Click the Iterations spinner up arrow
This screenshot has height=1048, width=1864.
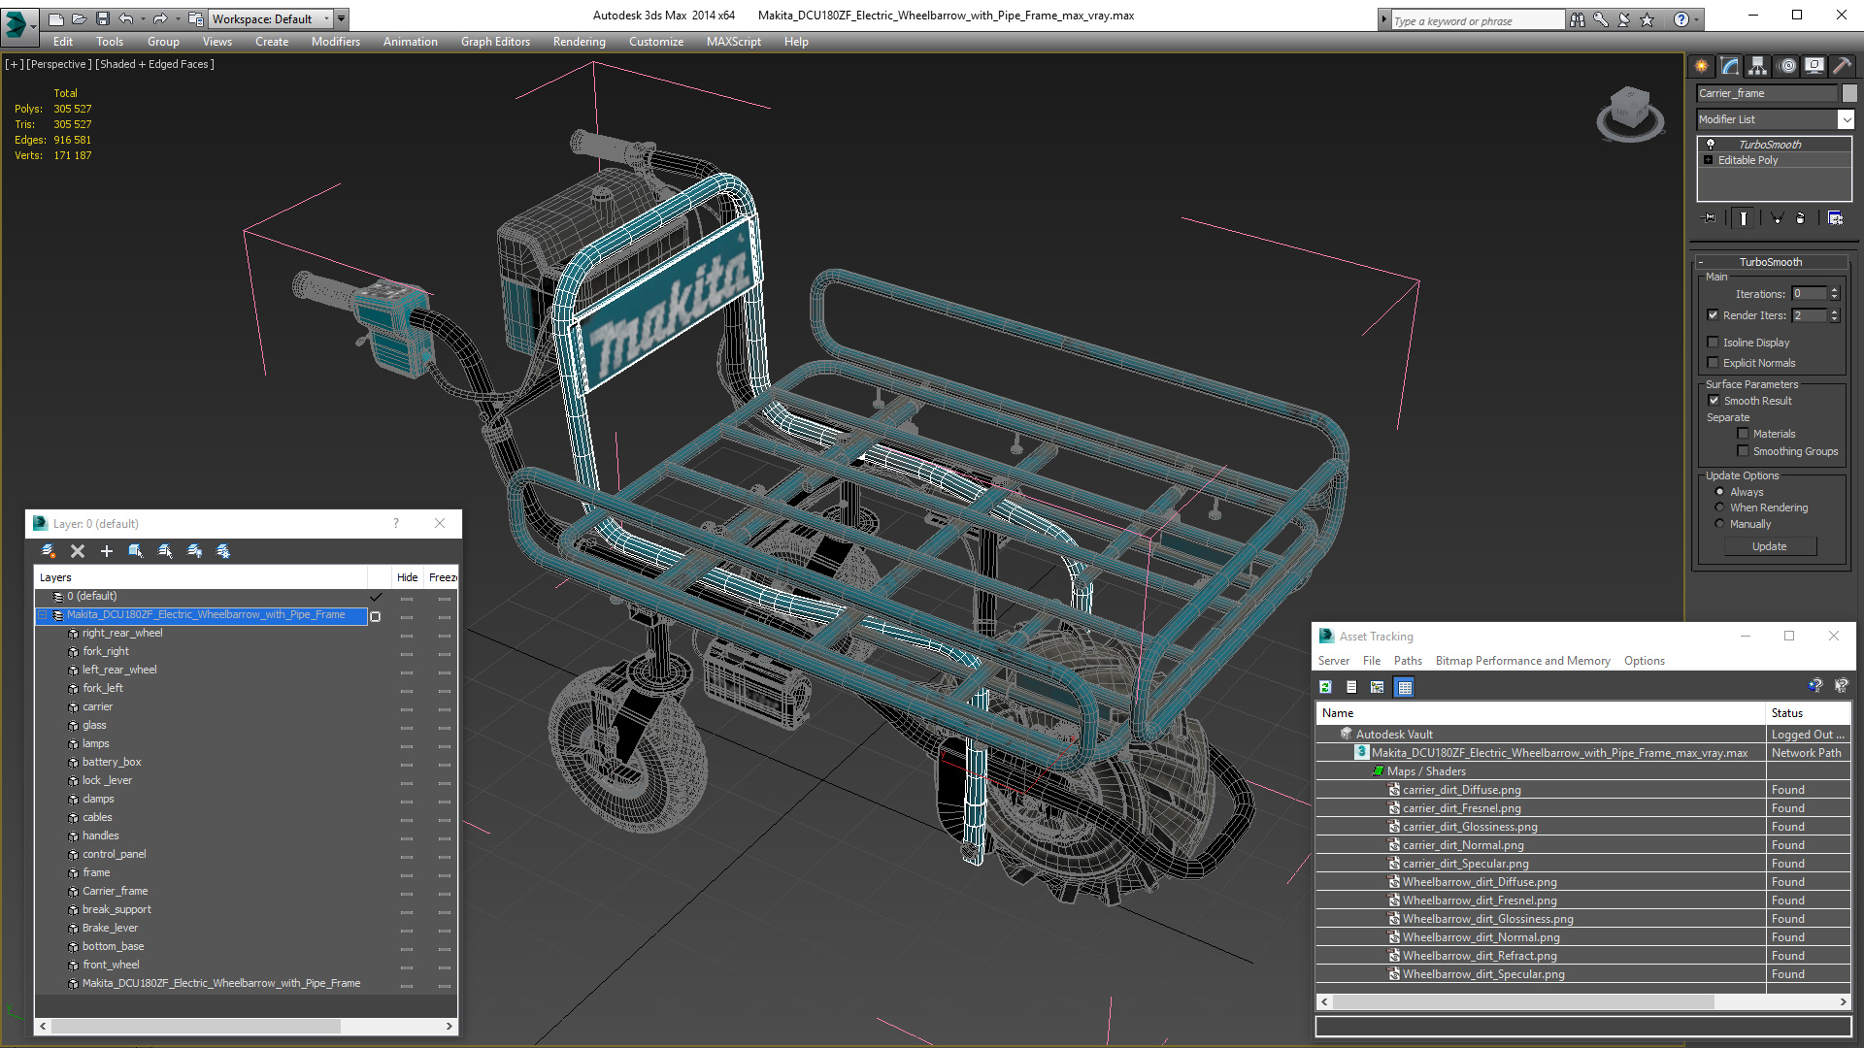[x=1834, y=290]
